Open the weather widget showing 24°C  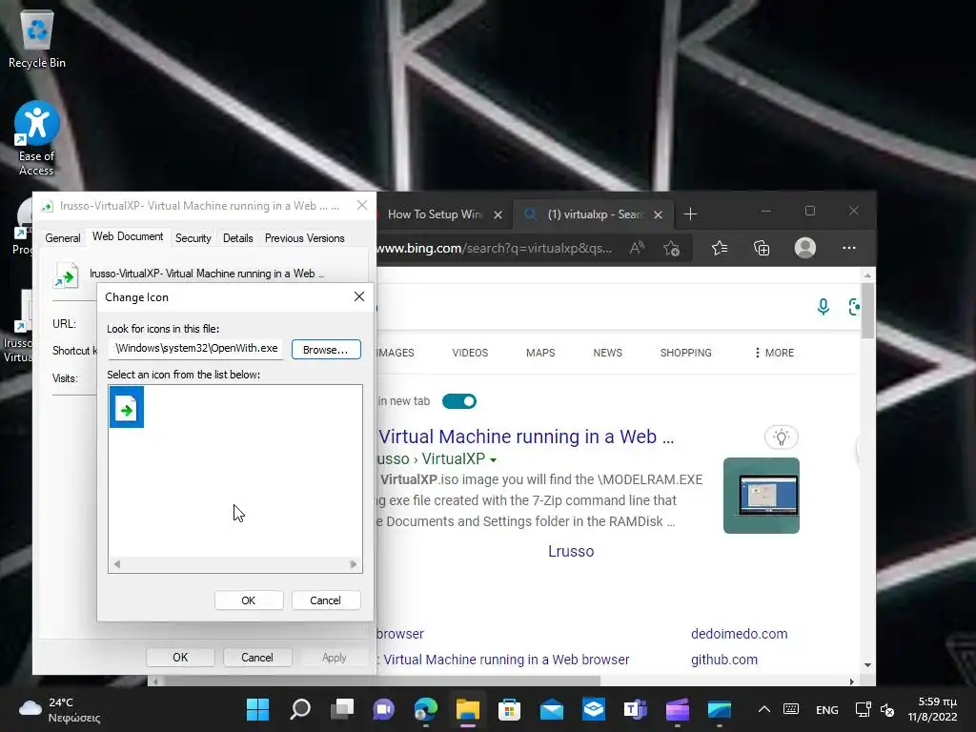(60, 709)
